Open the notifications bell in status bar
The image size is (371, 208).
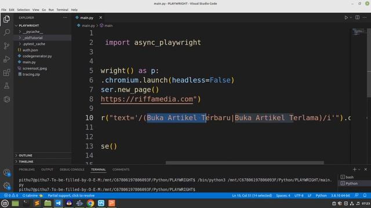pos(365,195)
